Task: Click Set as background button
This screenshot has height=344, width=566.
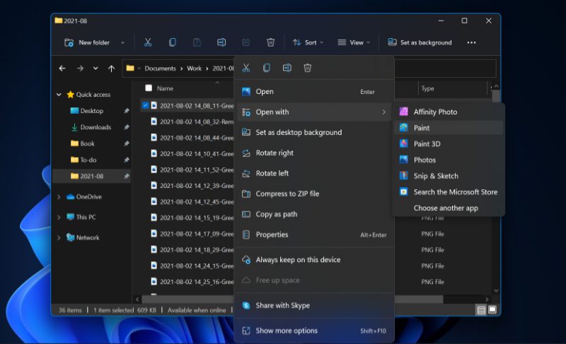Action: [x=420, y=42]
